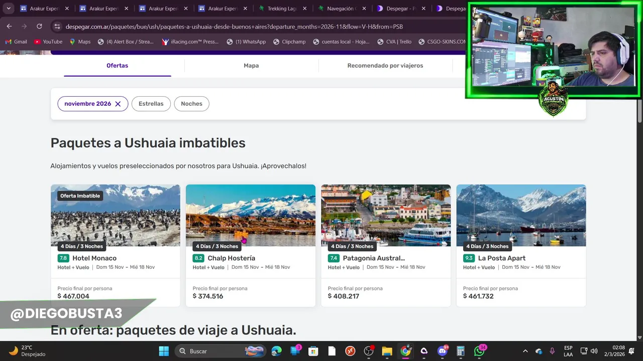This screenshot has width=643, height=361.
Task: Click the La Posta Apart title
Action: (x=502, y=258)
